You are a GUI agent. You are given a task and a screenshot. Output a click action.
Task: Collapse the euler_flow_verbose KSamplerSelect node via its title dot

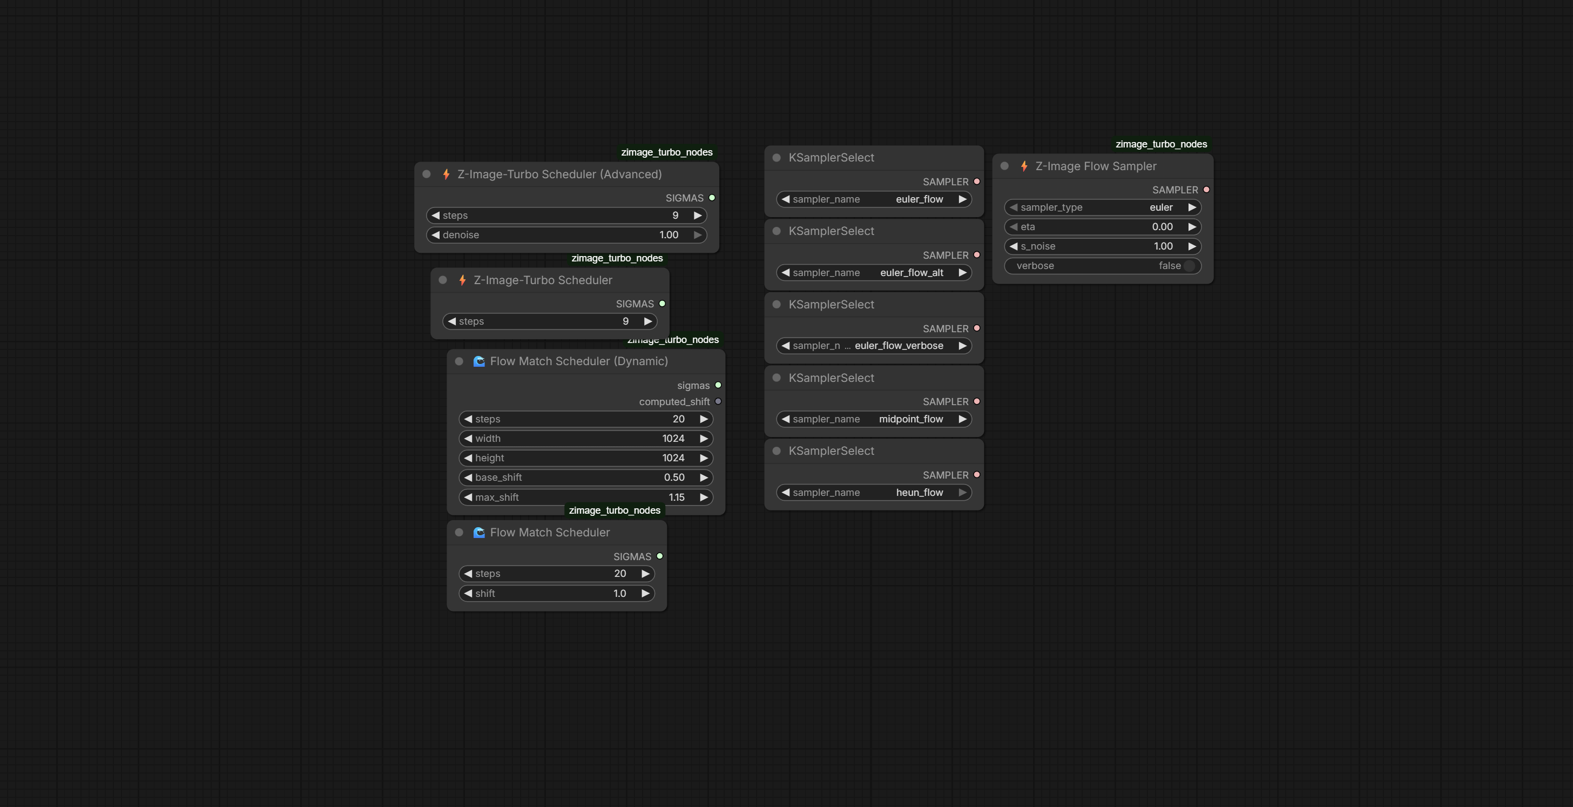click(x=777, y=304)
